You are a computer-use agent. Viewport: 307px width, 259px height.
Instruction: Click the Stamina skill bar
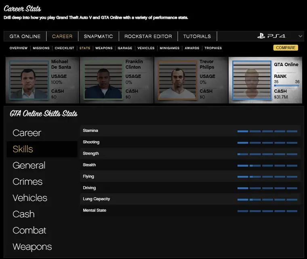pyautogui.click(x=267, y=132)
